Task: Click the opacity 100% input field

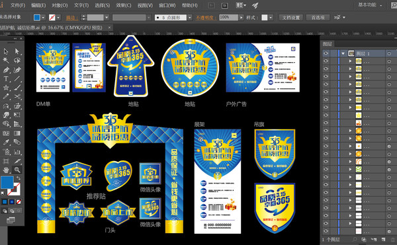Action: click(229, 17)
